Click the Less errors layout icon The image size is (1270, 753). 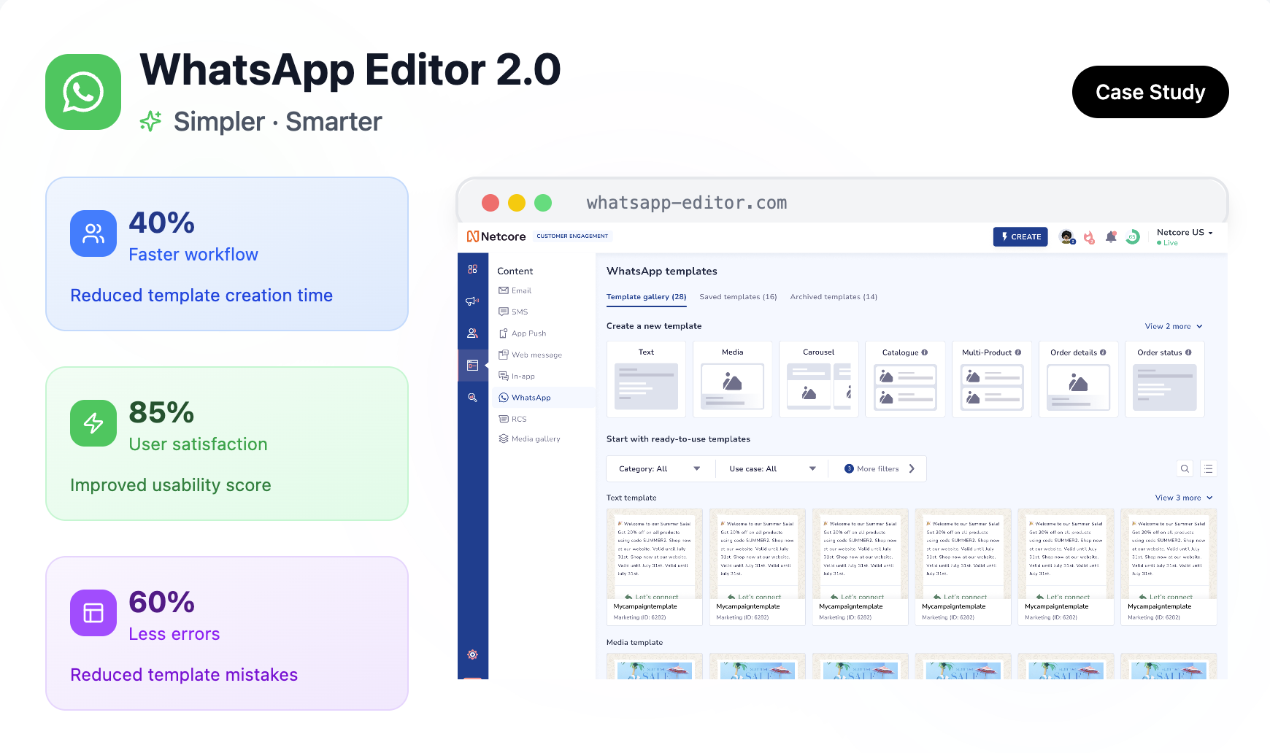pos(93,613)
